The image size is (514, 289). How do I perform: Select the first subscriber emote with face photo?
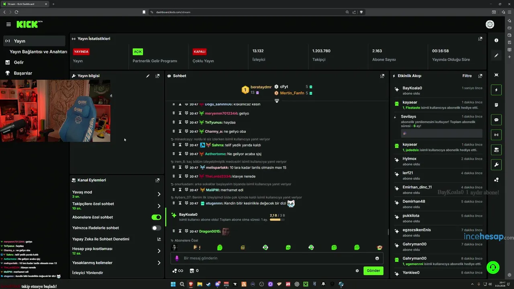(x=174, y=248)
